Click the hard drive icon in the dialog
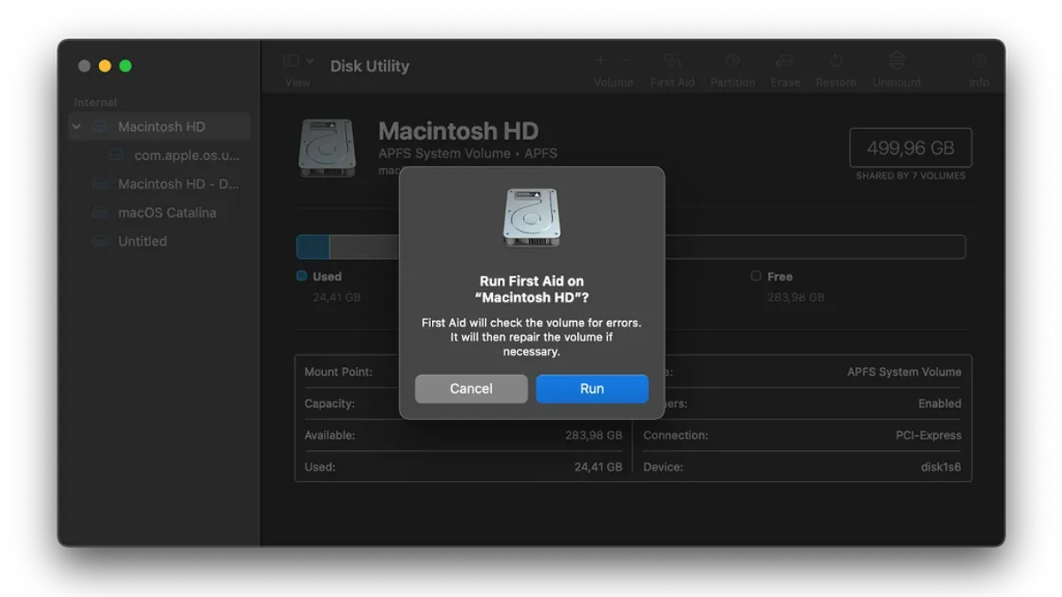The width and height of the screenshot is (1062, 597). point(531,217)
